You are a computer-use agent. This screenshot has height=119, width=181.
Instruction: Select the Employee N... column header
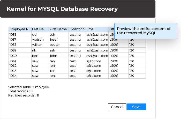[x=20, y=29]
